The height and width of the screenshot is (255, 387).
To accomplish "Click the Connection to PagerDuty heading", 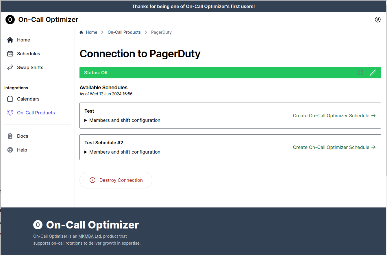I will click(x=140, y=54).
